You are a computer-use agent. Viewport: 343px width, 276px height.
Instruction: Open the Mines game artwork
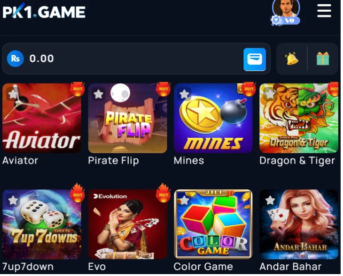coord(213,118)
